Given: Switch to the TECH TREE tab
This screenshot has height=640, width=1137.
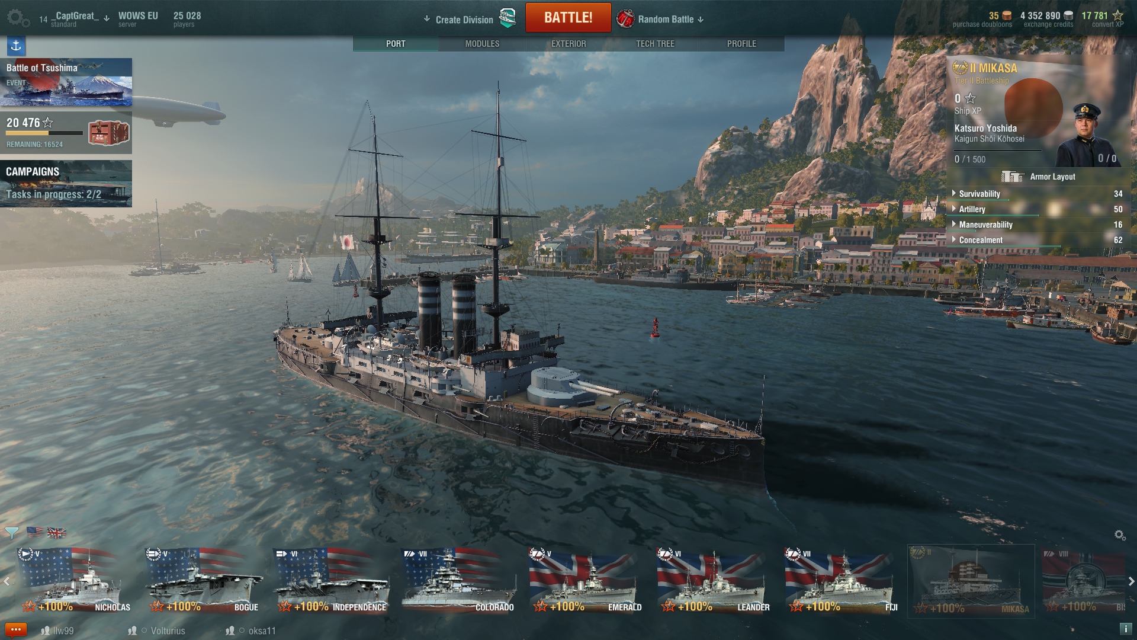Looking at the screenshot, I should 655,44.
